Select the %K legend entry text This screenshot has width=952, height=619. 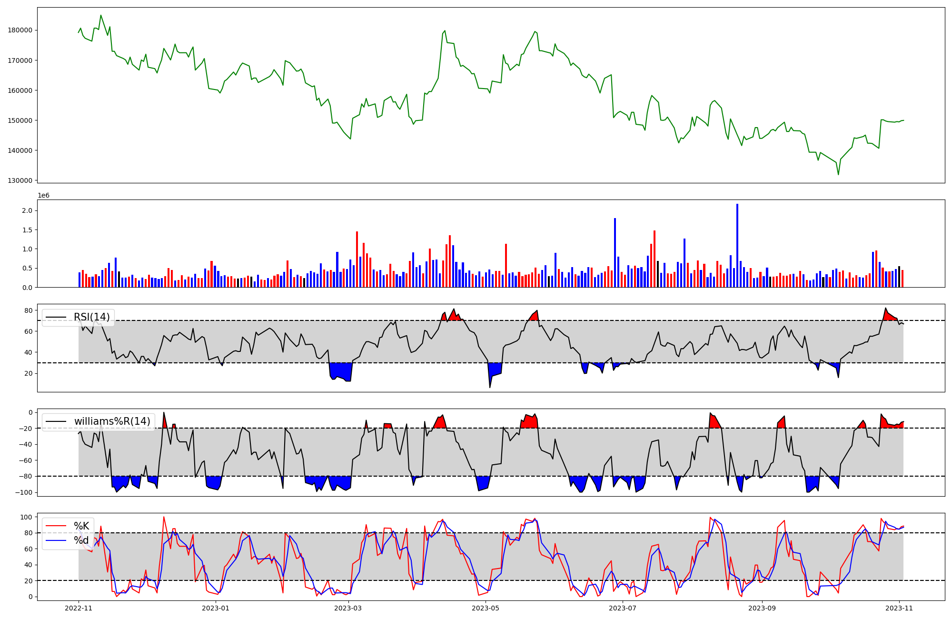tap(81, 526)
